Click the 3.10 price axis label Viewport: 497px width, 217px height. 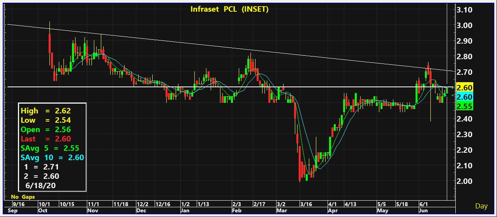tap(464, 10)
